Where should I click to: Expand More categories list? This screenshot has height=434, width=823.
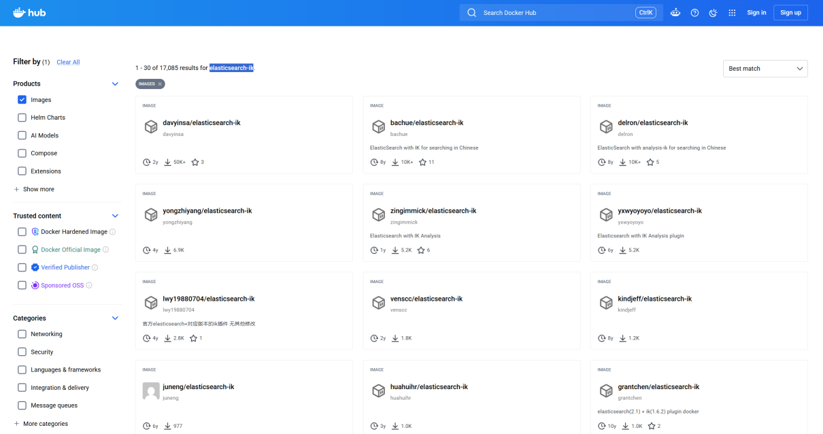click(x=41, y=424)
